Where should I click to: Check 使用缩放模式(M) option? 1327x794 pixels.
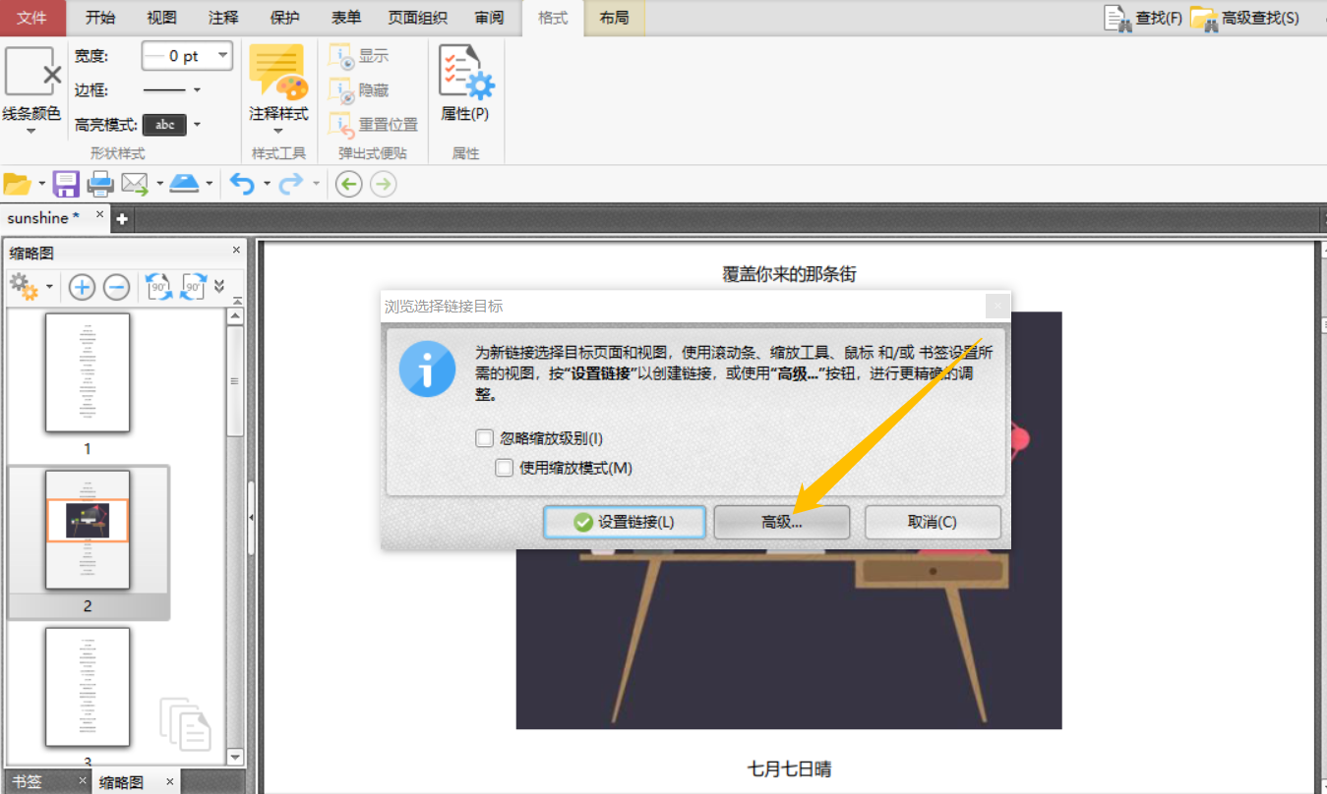click(x=504, y=467)
